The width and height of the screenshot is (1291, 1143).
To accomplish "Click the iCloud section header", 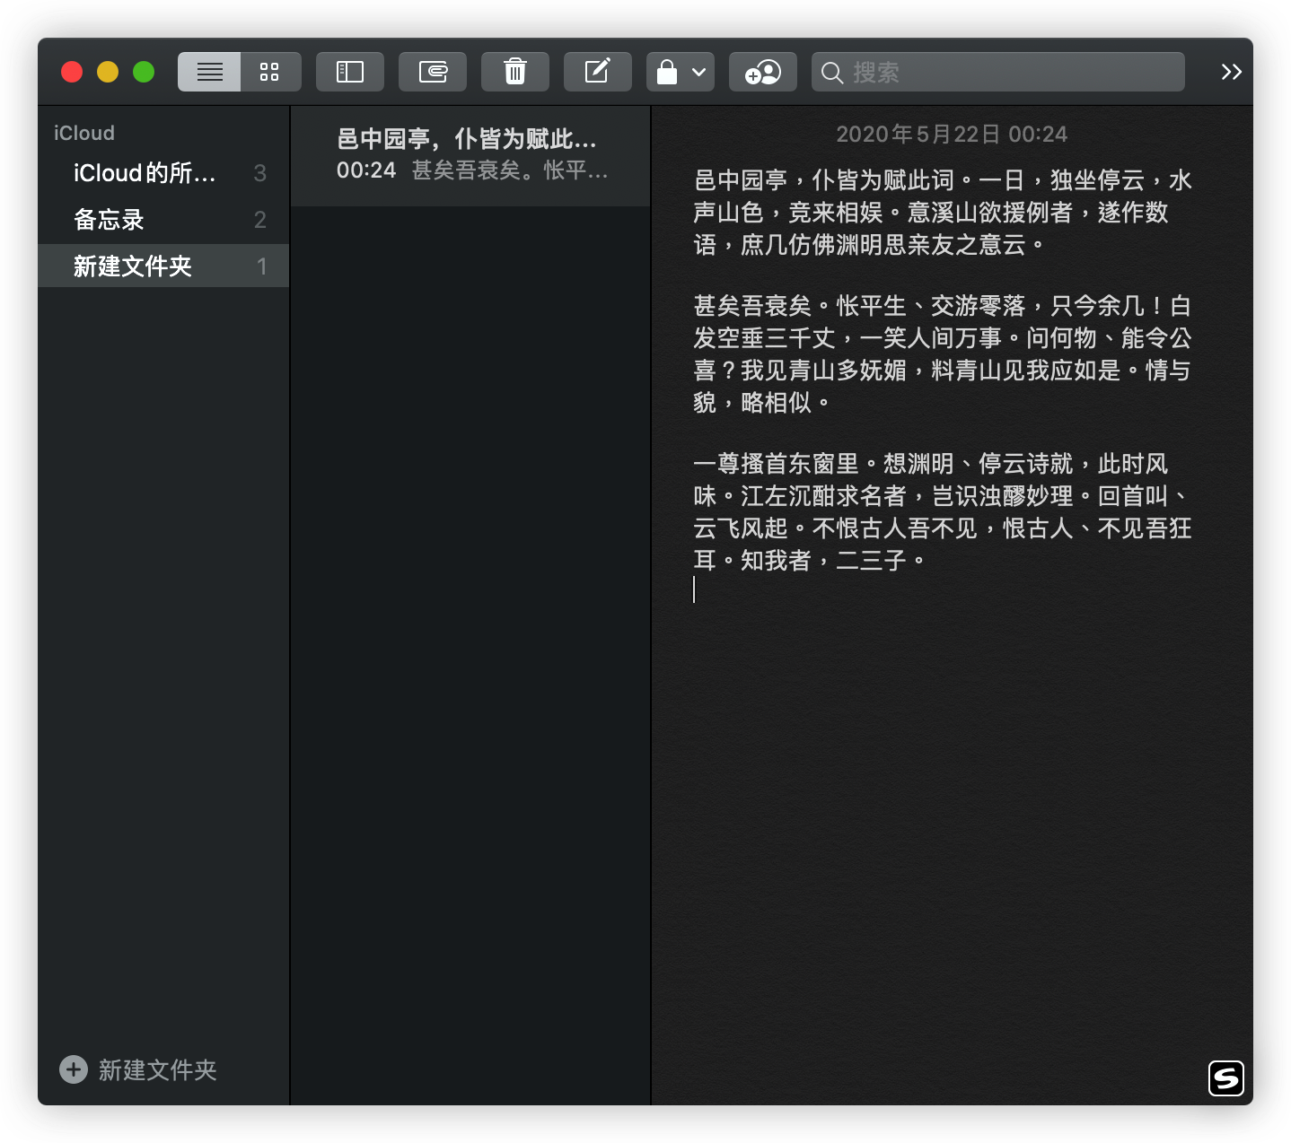I will click(x=84, y=133).
